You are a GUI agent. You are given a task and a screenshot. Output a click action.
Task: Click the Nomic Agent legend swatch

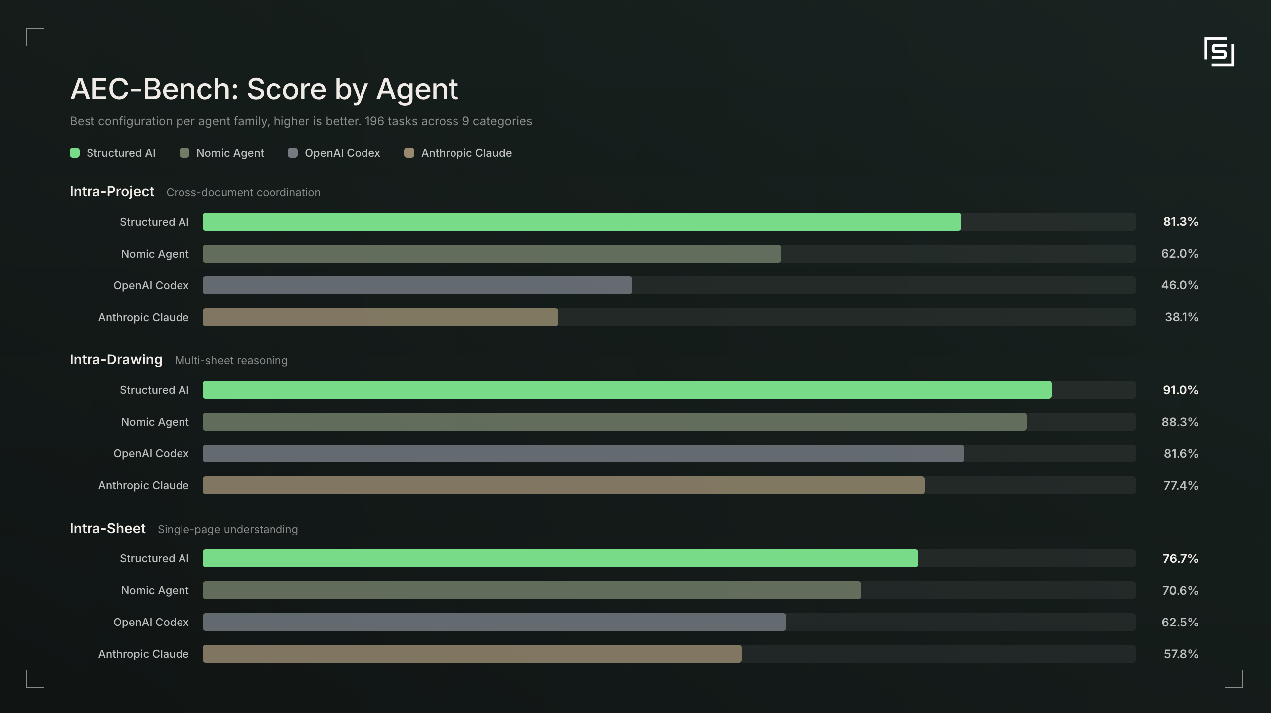184,153
